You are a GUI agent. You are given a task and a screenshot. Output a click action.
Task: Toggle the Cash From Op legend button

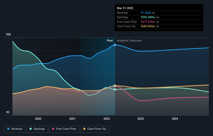(x=94, y=129)
